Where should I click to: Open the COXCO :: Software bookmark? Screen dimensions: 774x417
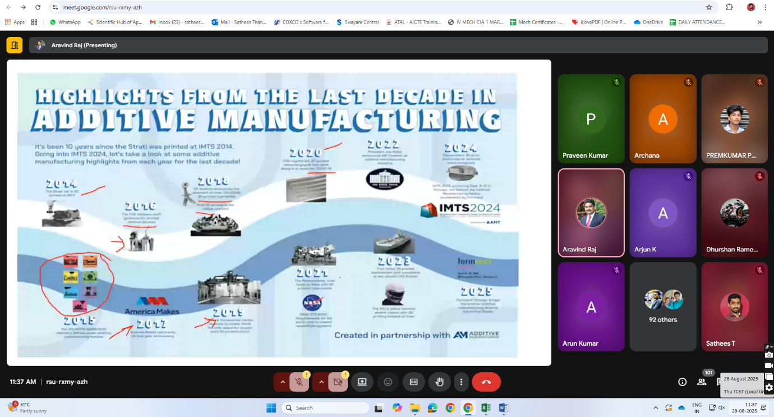[302, 22]
